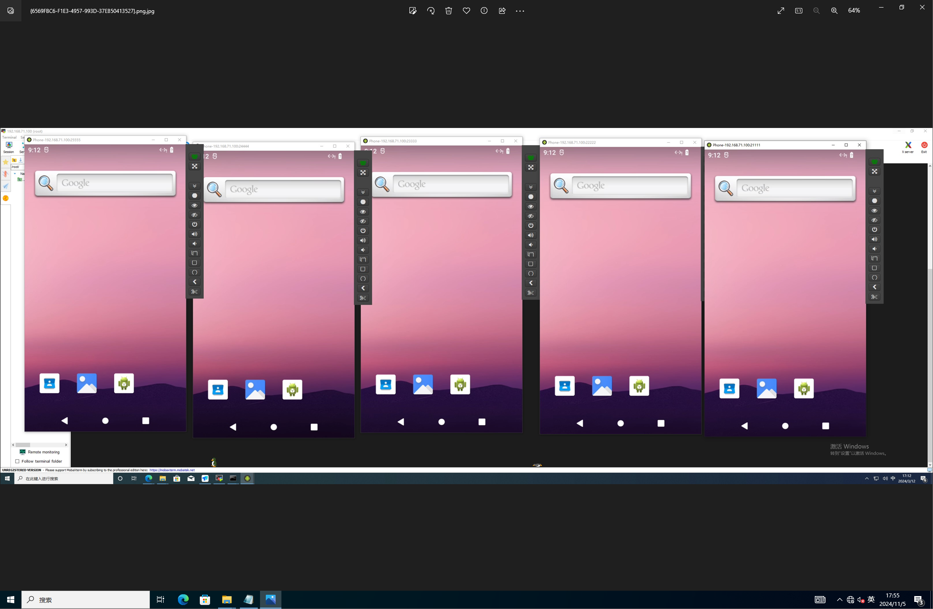Rotate the picture with the rotate icon
Image resolution: width=933 pixels, height=609 pixels.
431,11
